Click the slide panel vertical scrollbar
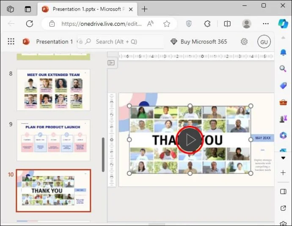 click(103, 155)
